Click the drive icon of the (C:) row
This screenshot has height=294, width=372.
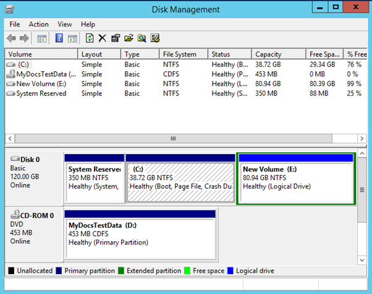pos(11,64)
